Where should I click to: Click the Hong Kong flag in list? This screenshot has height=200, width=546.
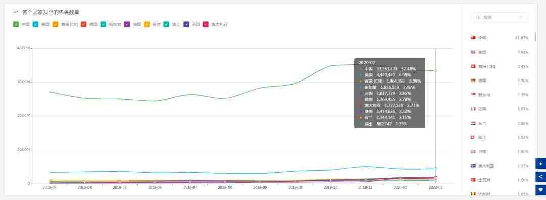coord(473,66)
